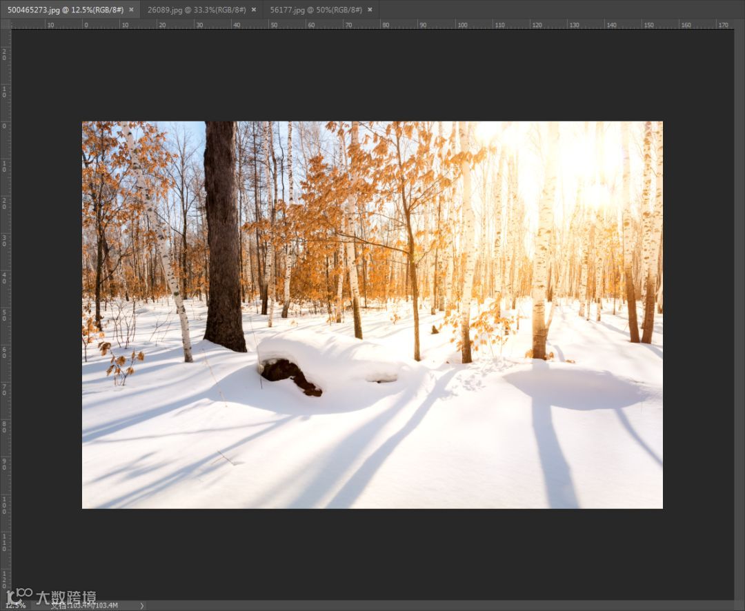Close the 56177.jpg tab
Viewport: 745px width, 611px height.
tap(370, 10)
